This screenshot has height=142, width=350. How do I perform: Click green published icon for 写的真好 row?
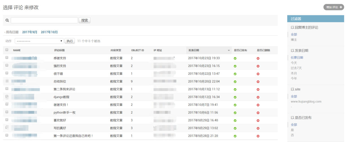click(x=235, y=128)
